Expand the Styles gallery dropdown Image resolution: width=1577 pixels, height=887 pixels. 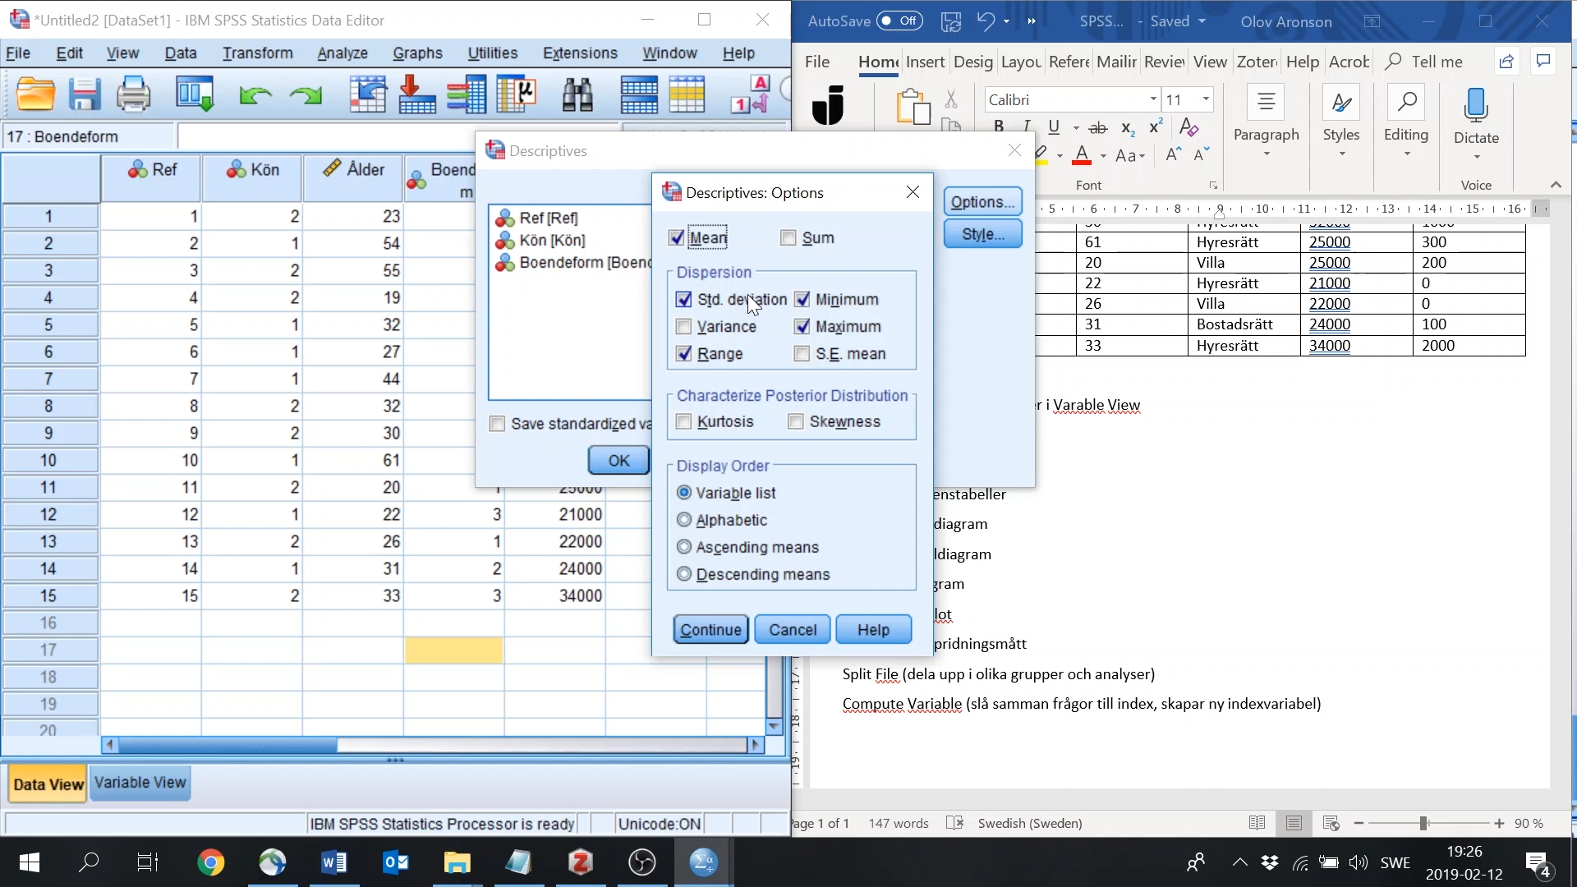point(1341,155)
